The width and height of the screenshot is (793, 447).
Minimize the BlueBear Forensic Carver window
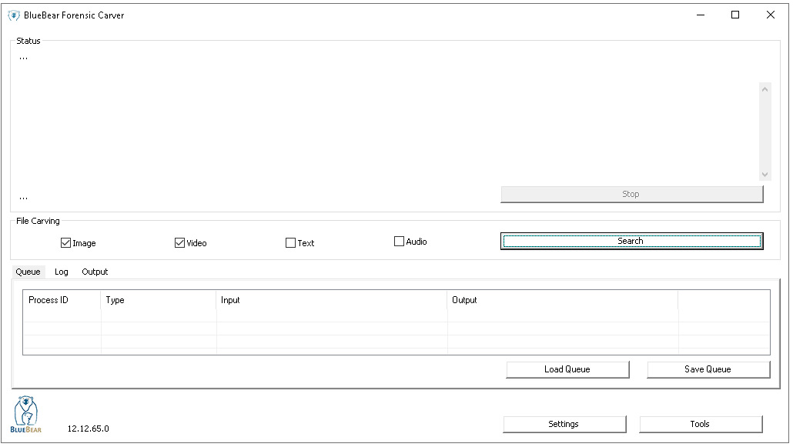pos(701,15)
